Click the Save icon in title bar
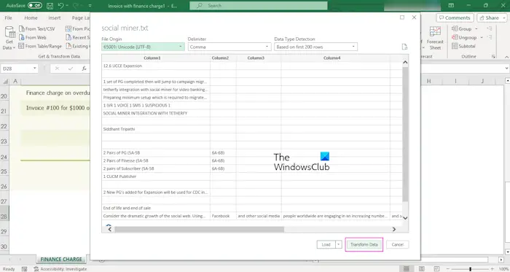 [x=50, y=6]
